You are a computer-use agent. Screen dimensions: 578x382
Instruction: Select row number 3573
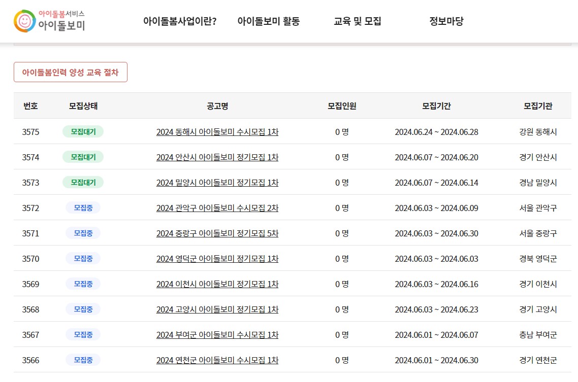(x=30, y=183)
